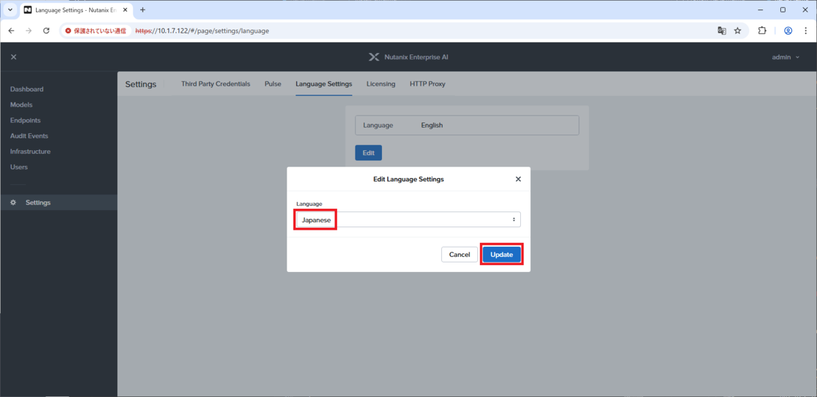Cancel the language edit dialog

coord(460,254)
